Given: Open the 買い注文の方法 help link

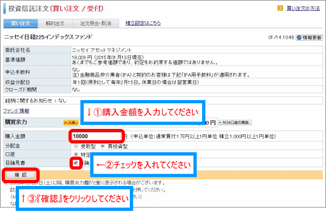Looking at the screenshot, I should point(303,8).
